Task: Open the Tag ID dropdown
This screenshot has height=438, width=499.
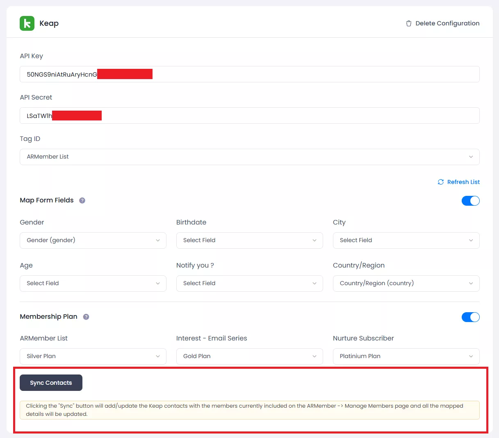Action: click(x=249, y=157)
